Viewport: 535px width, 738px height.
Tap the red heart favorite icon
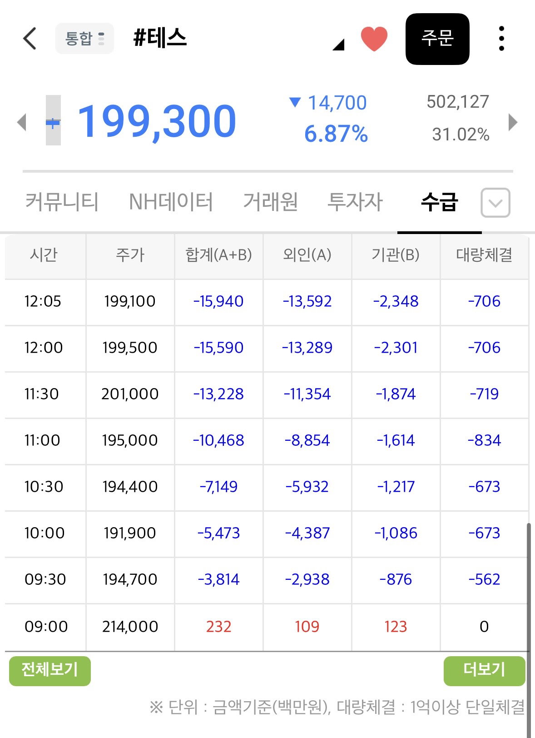coord(374,39)
